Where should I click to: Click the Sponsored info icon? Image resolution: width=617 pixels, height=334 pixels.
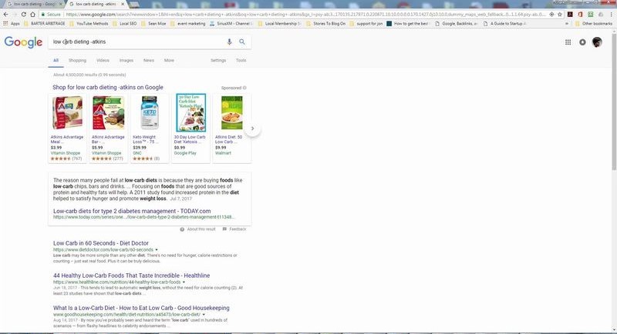[x=244, y=88]
